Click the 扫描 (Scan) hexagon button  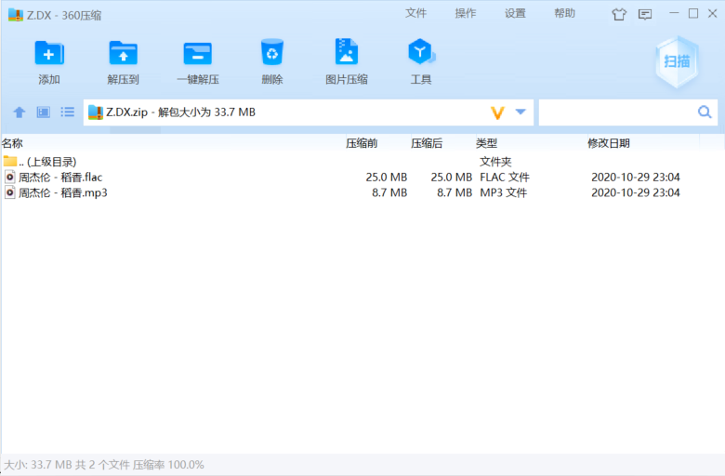tap(677, 61)
